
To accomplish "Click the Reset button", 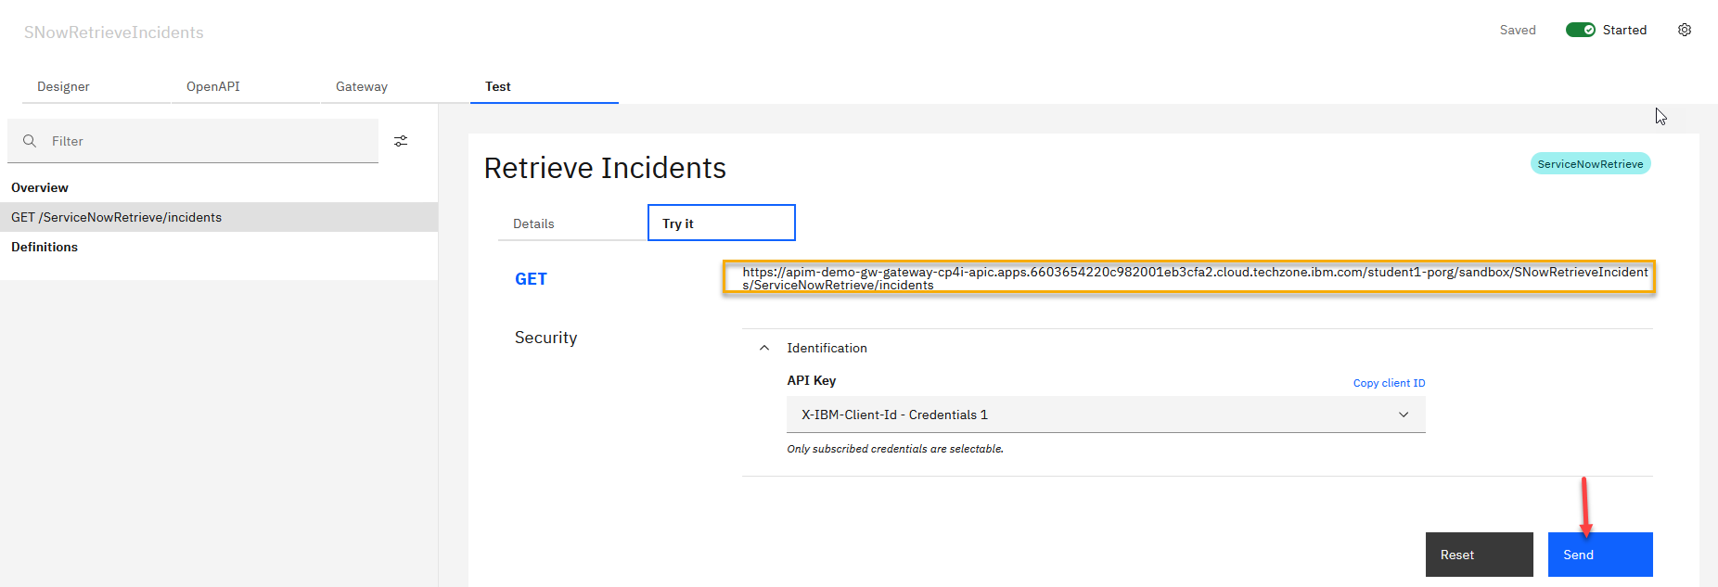I will pos(1479,555).
